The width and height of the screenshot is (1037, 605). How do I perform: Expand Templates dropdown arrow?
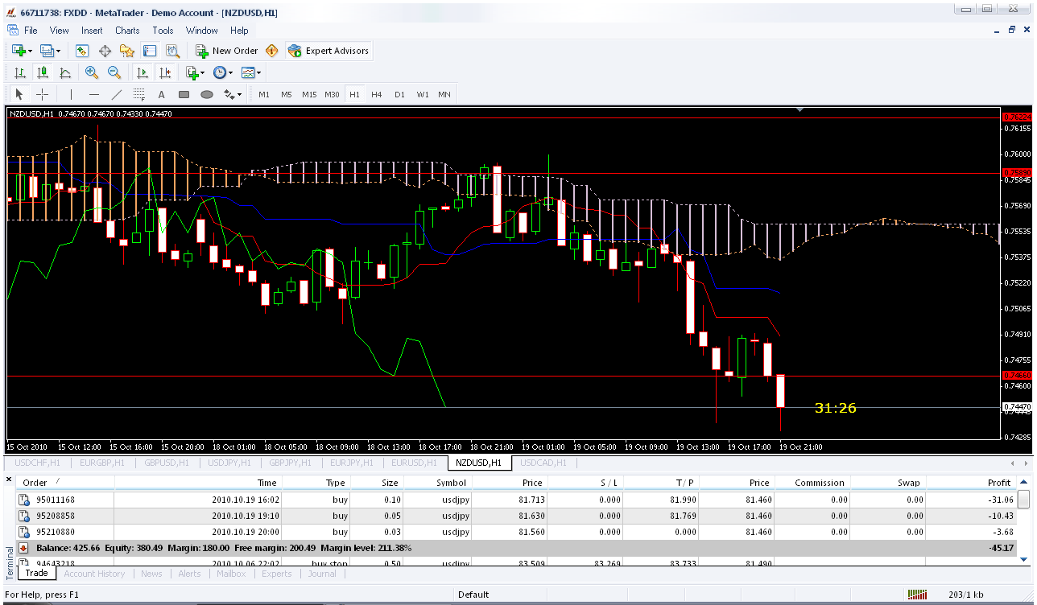click(x=259, y=72)
